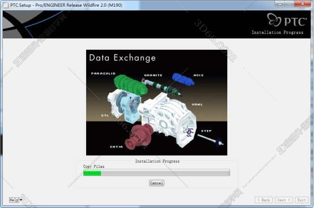This screenshot has height=208, width=314.
Task: Click the blue ACIS part in the image
Action: 183,79
